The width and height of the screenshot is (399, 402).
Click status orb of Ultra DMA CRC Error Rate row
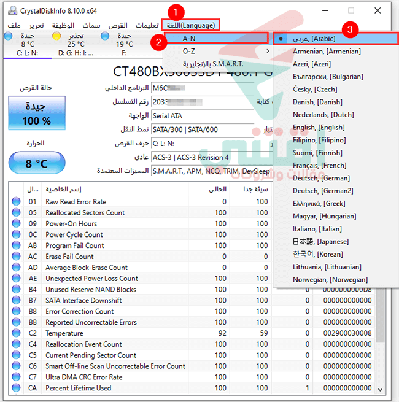[16, 377]
